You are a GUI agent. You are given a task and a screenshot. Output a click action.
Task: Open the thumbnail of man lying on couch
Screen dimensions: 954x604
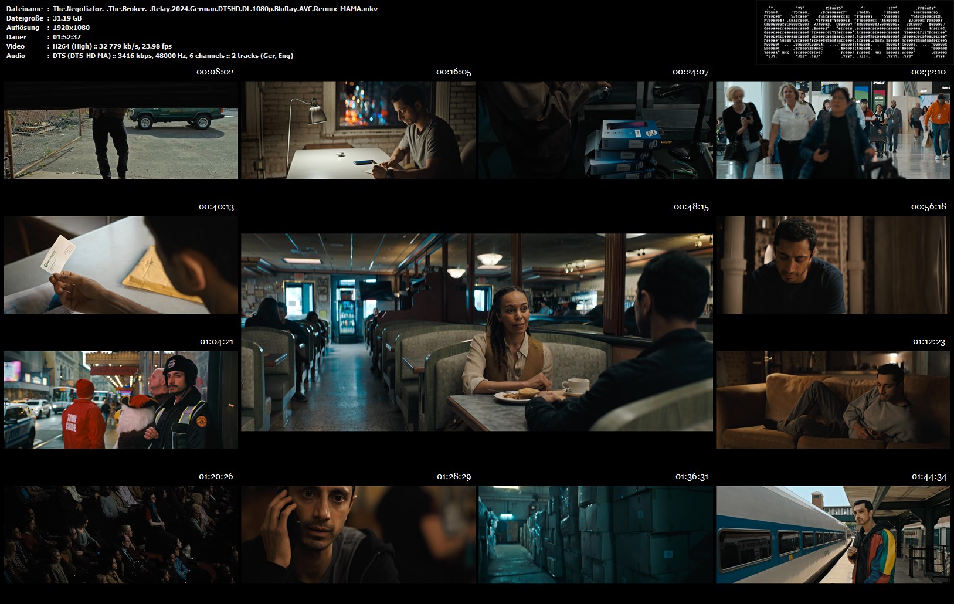pos(833,400)
